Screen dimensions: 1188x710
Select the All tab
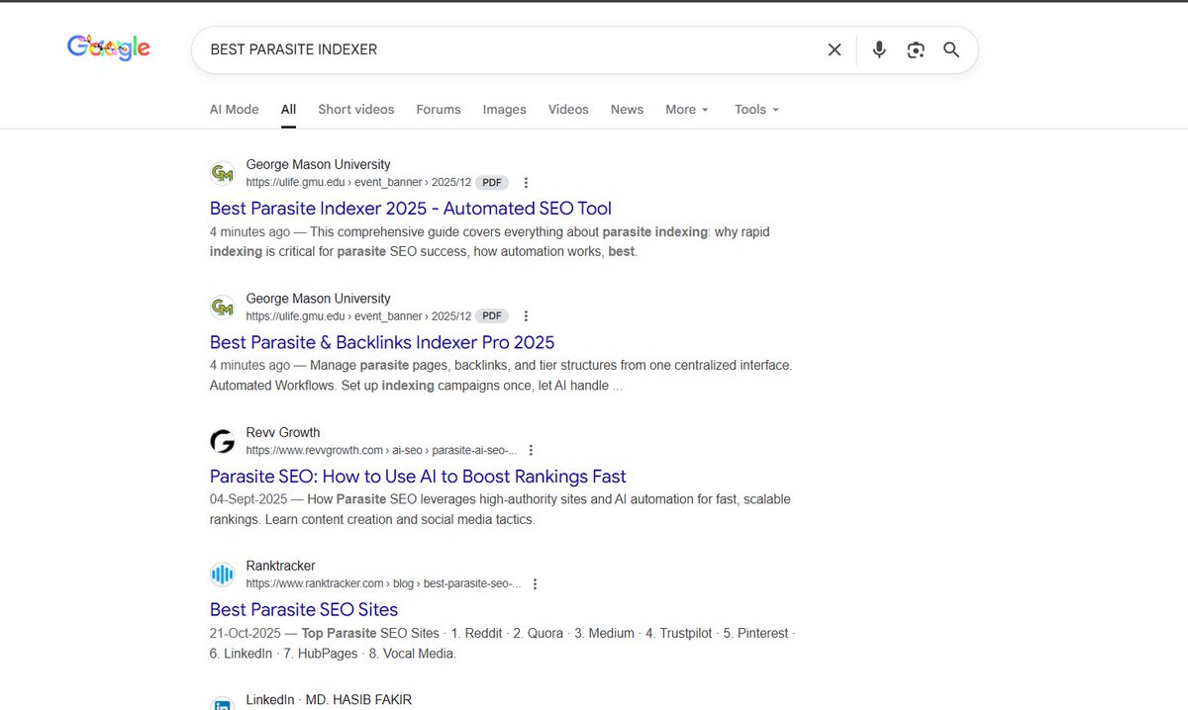(288, 110)
